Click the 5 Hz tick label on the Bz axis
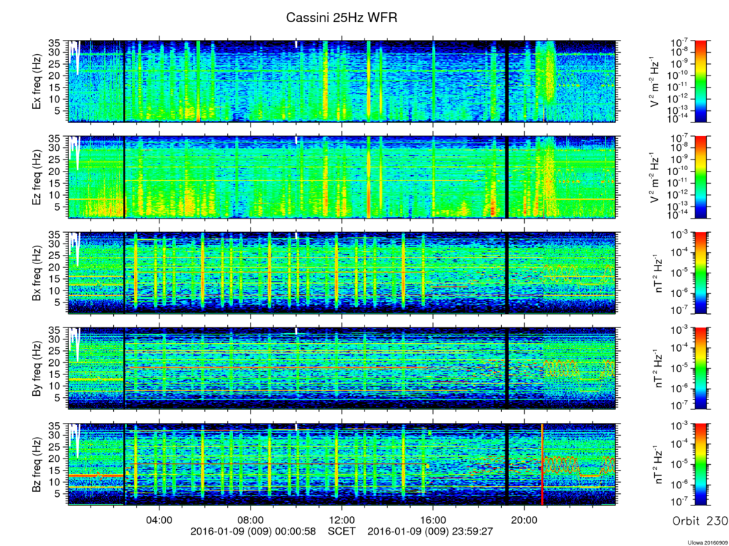This screenshot has height=546, width=729. [58, 494]
